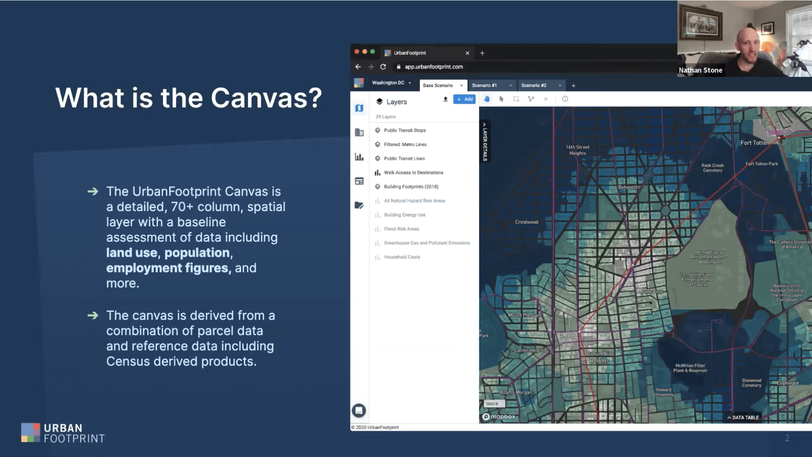
Task: Activate the arrow selection tool
Action: 502,99
